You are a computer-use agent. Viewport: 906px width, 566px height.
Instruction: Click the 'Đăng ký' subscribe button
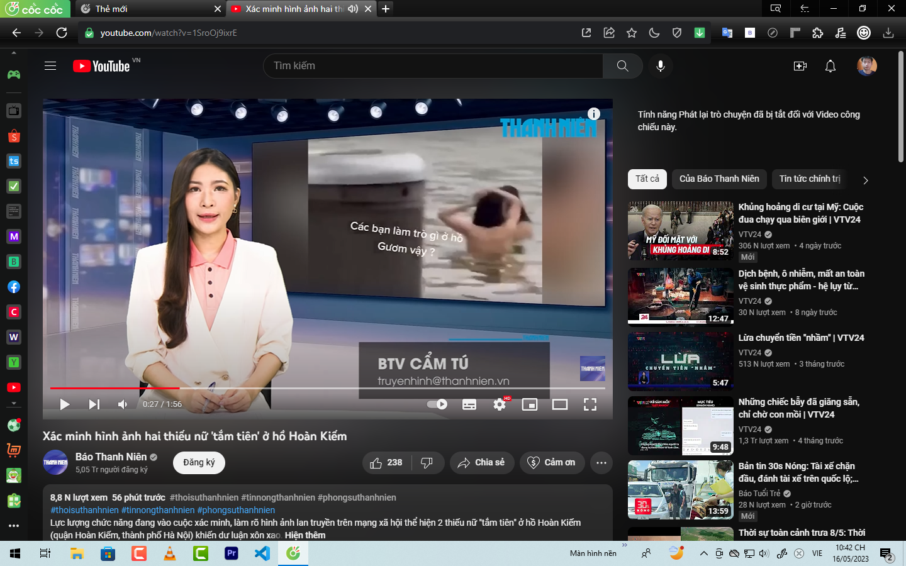point(199,463)
